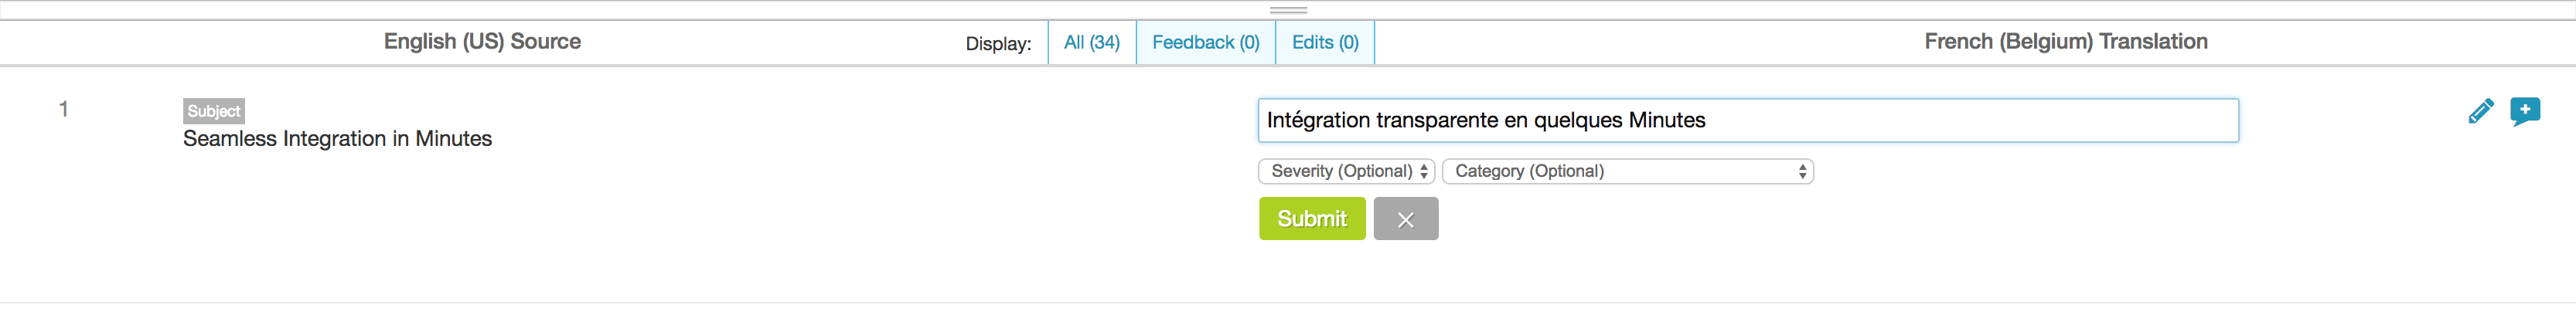Viewport: 2576px width, 332px height.
Task: Select segment row number 1
Action: coord(64,109)
